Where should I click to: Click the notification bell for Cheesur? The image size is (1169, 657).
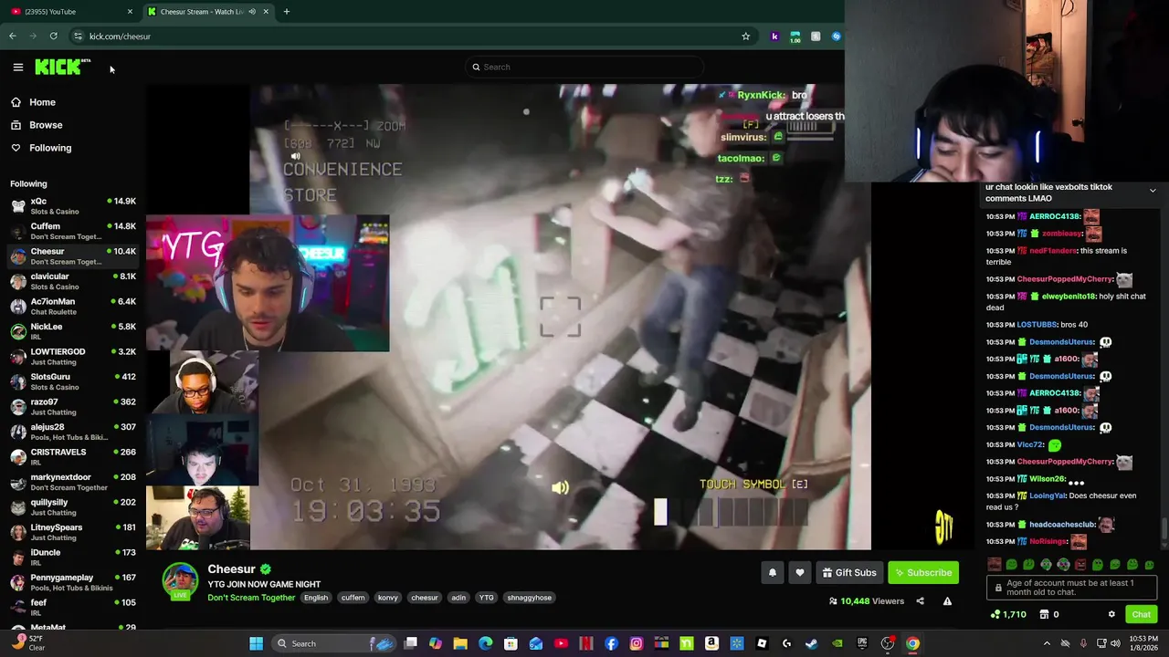click(772, 572)
